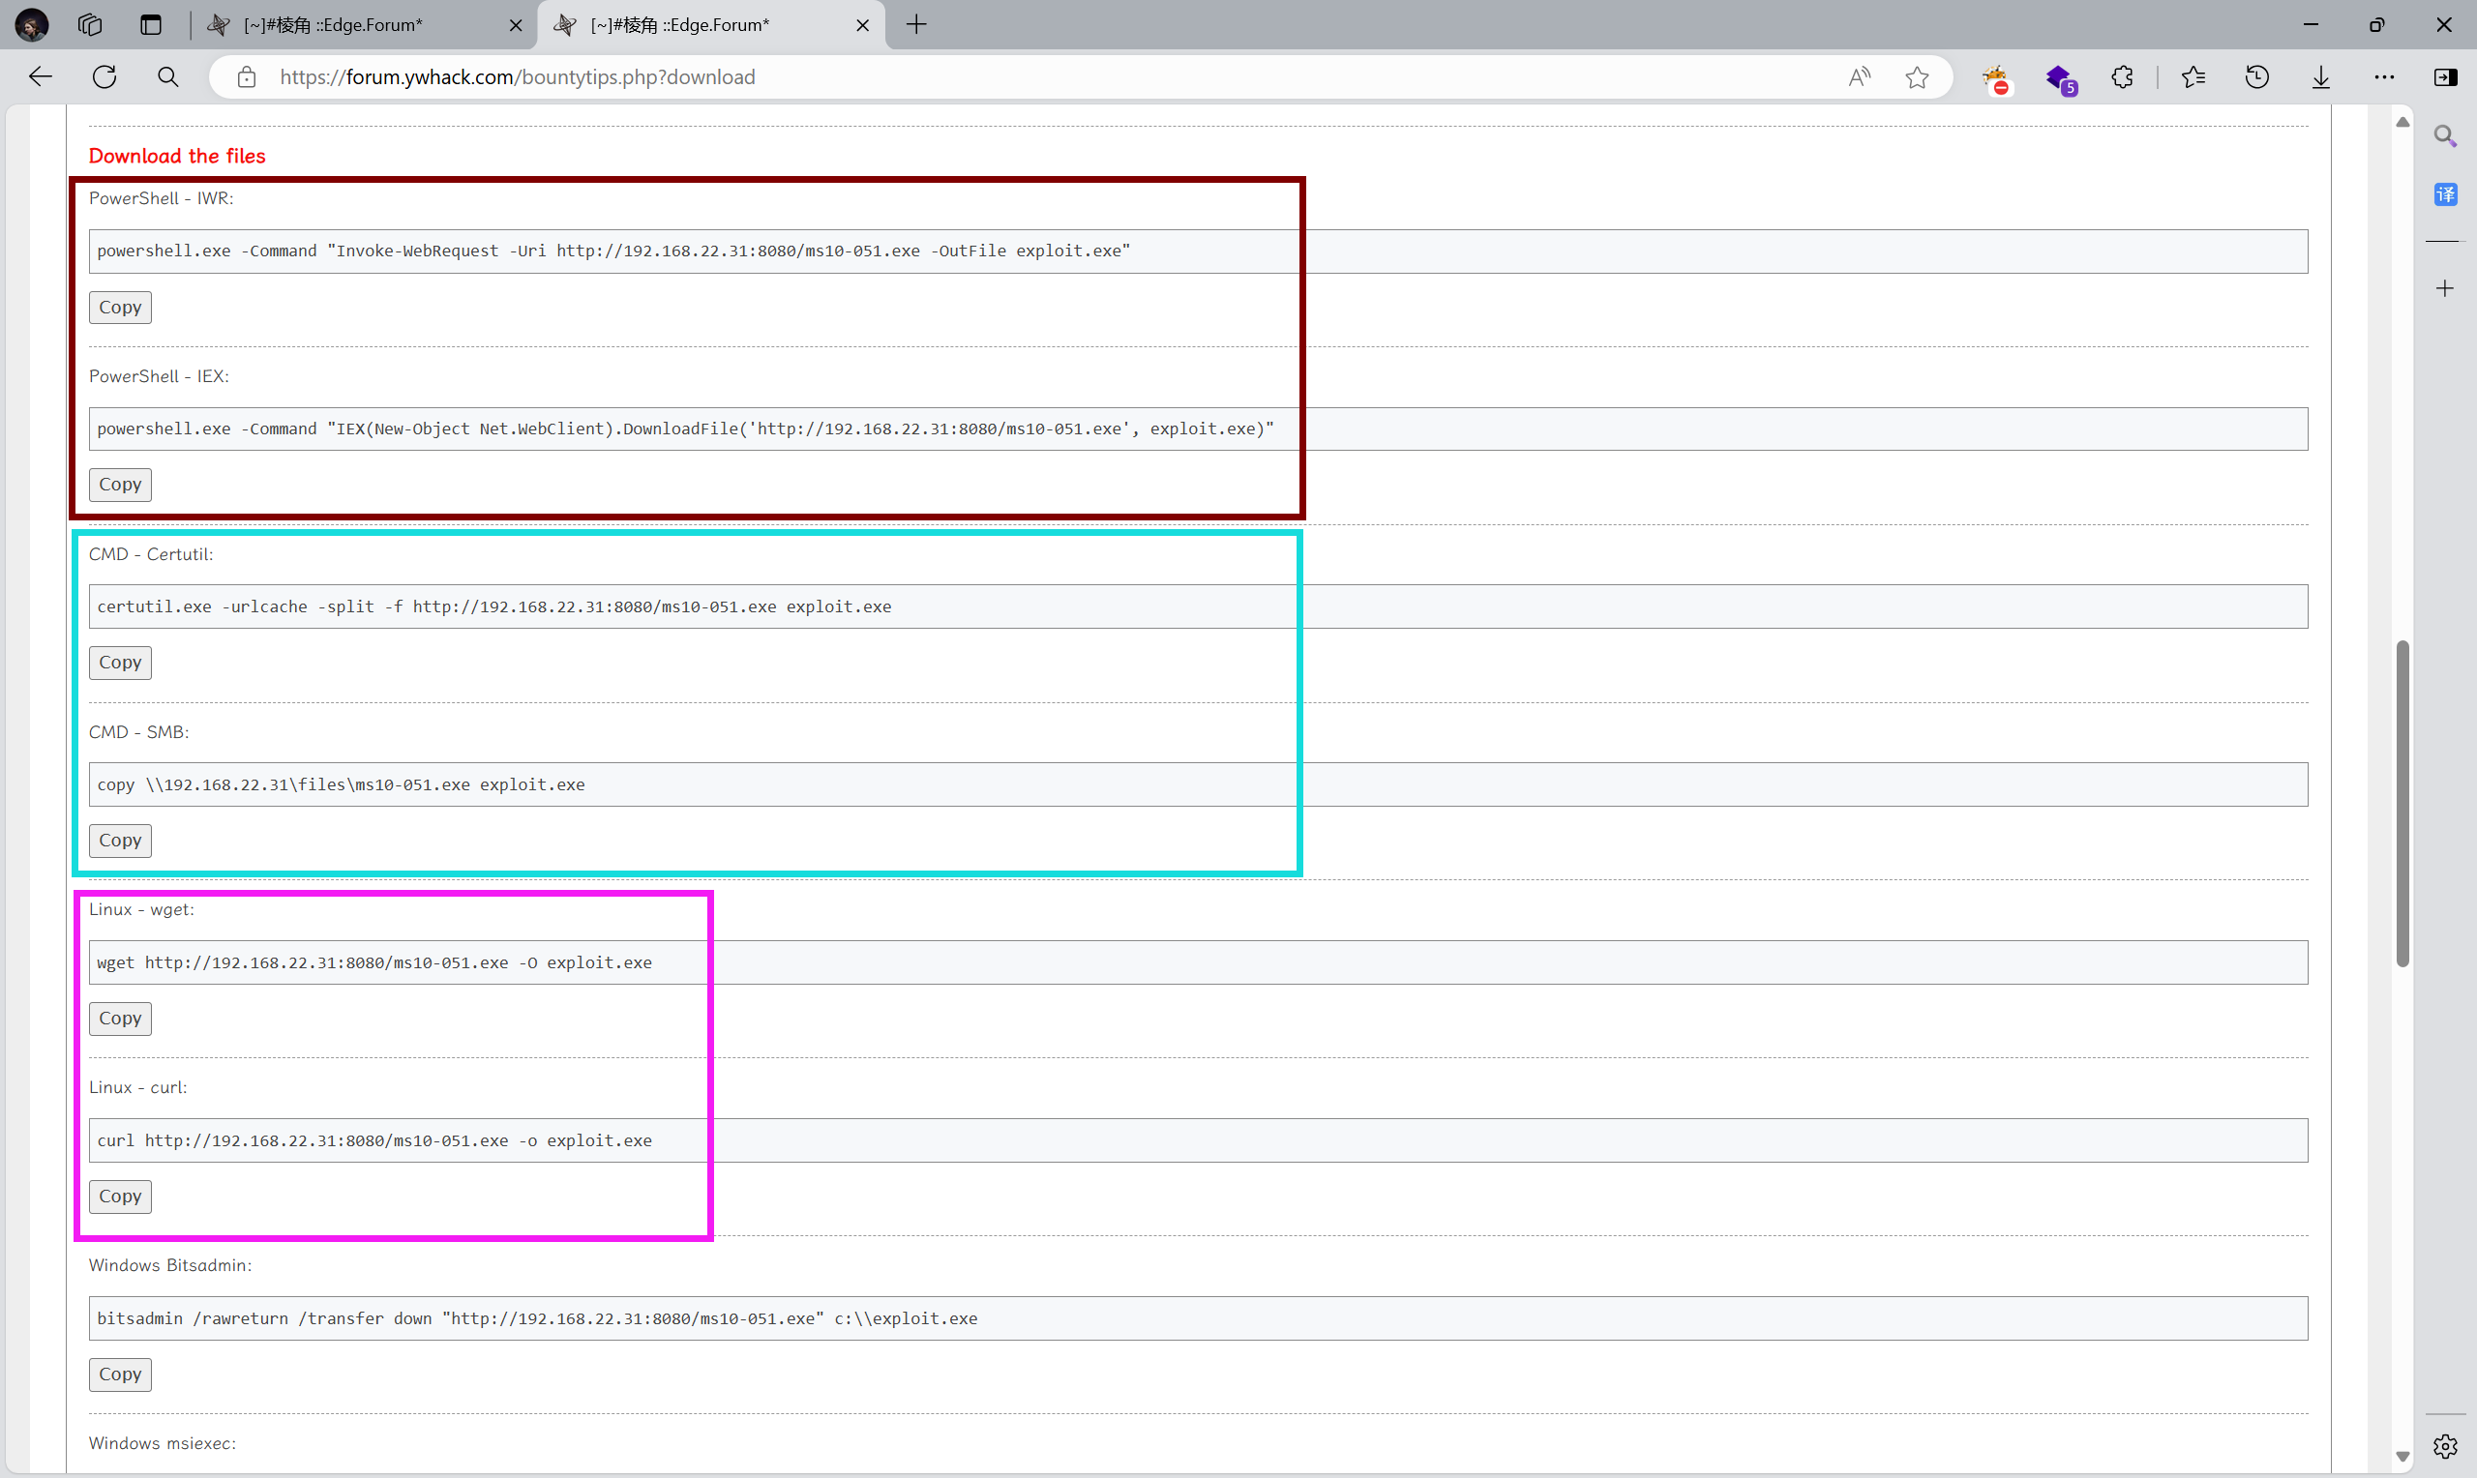The height and width of the screenshot is (1478, 2477).
Task: Copy the Linux wget command
Action: (120, 1018)
